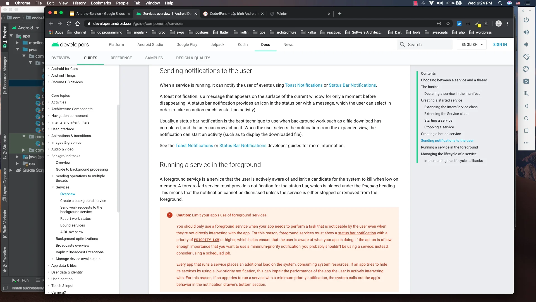Screen dimensions: 536x302
Task: Expand the Gradle Scripts tree node
Action: coord(11,170)
